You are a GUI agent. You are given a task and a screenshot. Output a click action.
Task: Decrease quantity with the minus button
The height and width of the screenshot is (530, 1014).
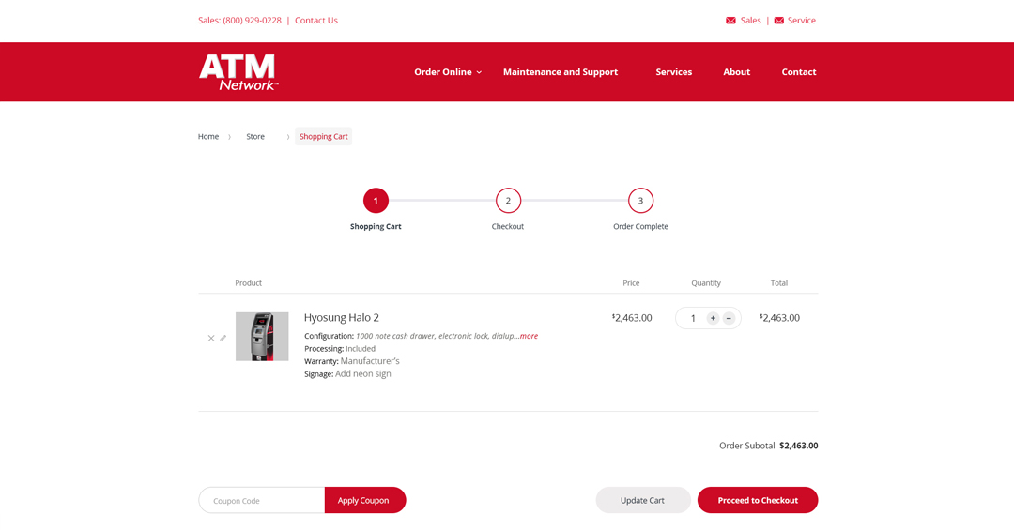pos(729,318)
